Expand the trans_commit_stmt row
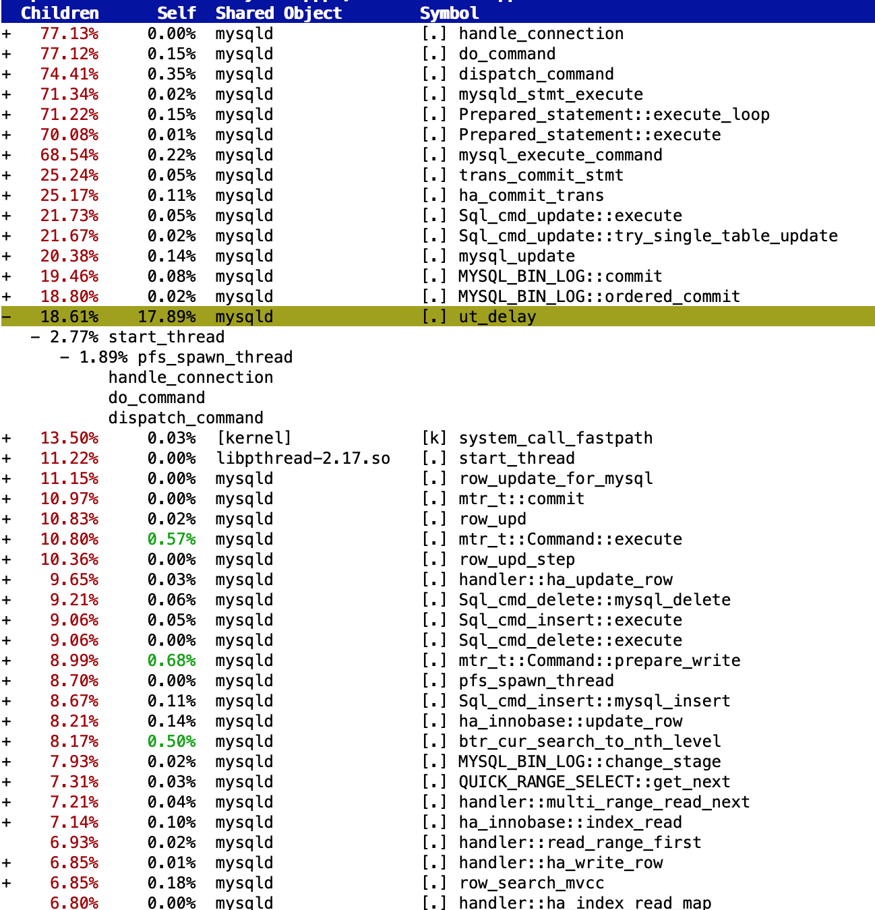Screen dimensions: 875x910 coord(6,175)
